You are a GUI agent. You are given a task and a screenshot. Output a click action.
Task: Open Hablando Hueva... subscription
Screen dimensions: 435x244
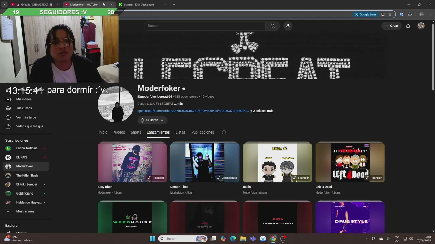(x=26, y=202)
